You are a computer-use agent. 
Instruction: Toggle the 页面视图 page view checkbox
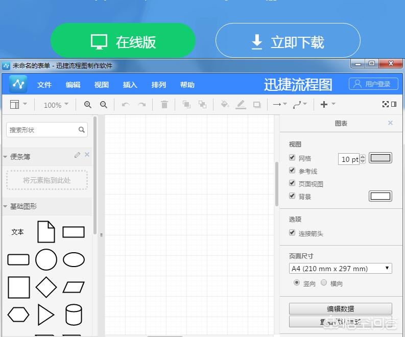coord(292,183)
